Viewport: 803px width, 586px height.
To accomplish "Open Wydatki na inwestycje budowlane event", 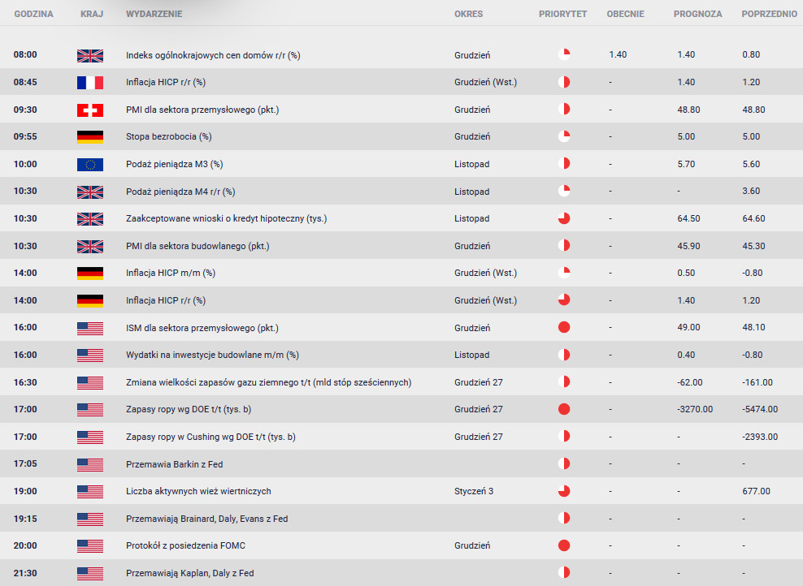I will pos(212,355).
